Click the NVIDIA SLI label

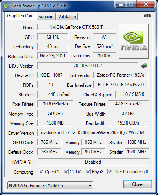[x=23, y=162]
